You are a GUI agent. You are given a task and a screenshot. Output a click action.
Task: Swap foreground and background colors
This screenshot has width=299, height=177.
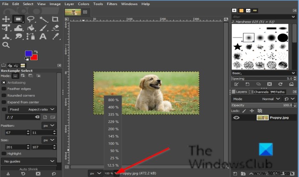click(x=36, y=52)
